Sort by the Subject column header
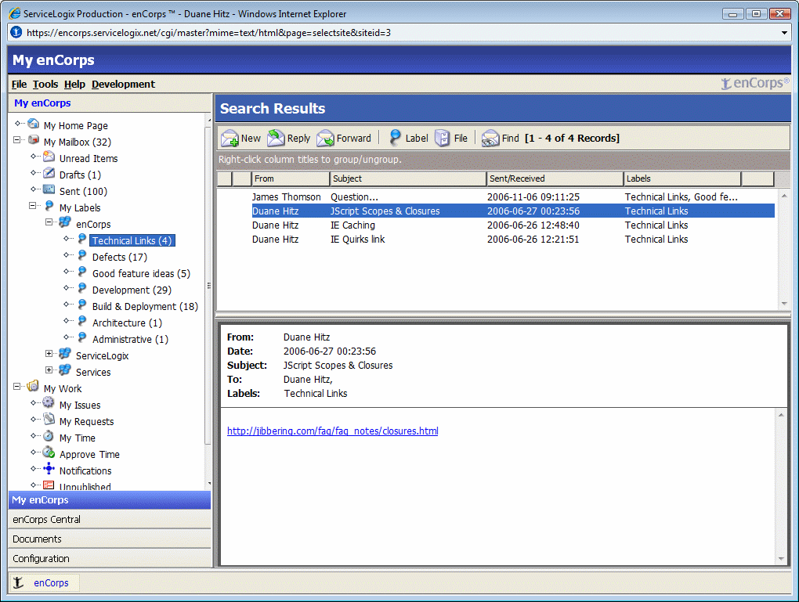The height and width of the screenshot is (602, 799). tap(408, 178)
